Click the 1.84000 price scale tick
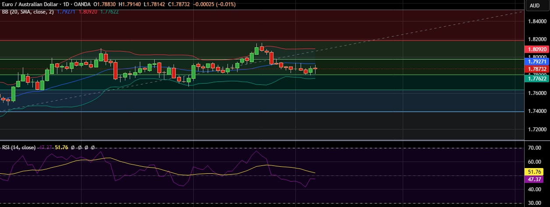The image size is (550, 207). (537, 21)
